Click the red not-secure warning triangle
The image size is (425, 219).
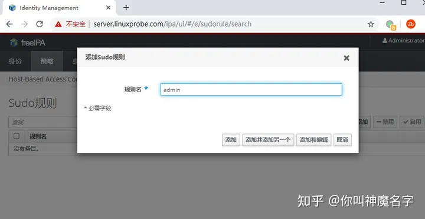[58, 24]
